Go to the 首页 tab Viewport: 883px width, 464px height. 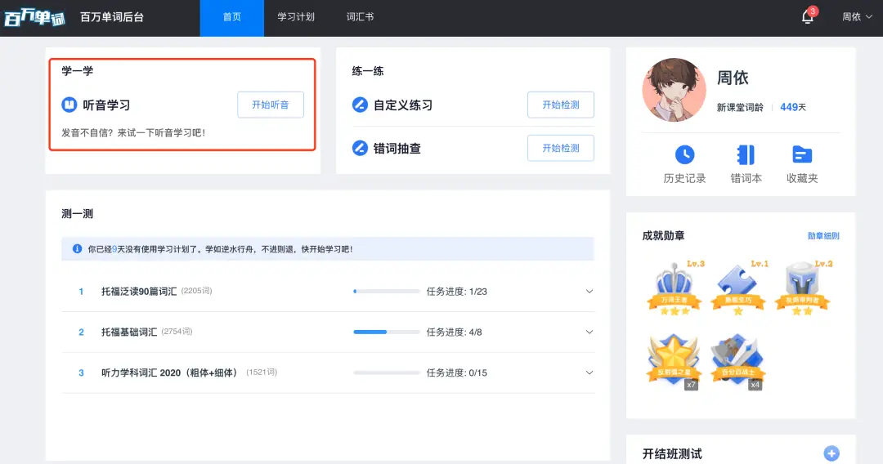232,18
